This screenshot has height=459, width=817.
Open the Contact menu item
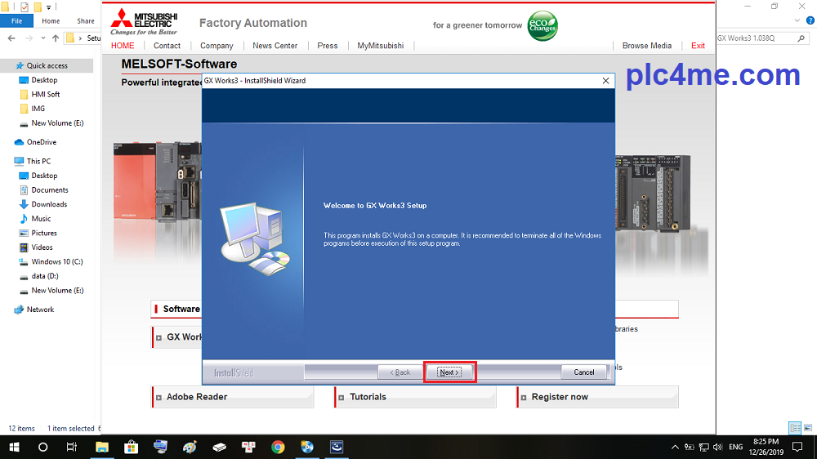tap(167, 46)
